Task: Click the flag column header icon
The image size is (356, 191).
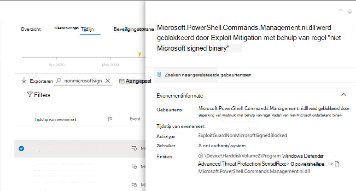Action: pyautogui.click(x=110, y=119)
